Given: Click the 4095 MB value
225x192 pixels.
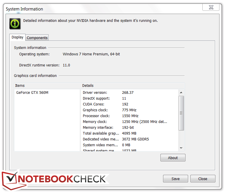Looking at the screenshot, I should coord(129,133).
